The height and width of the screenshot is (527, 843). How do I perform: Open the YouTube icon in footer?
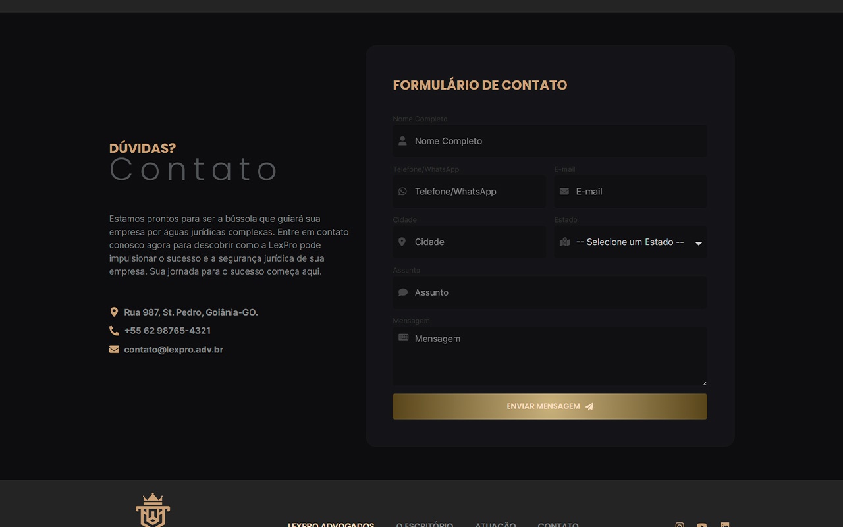point(702,524)
